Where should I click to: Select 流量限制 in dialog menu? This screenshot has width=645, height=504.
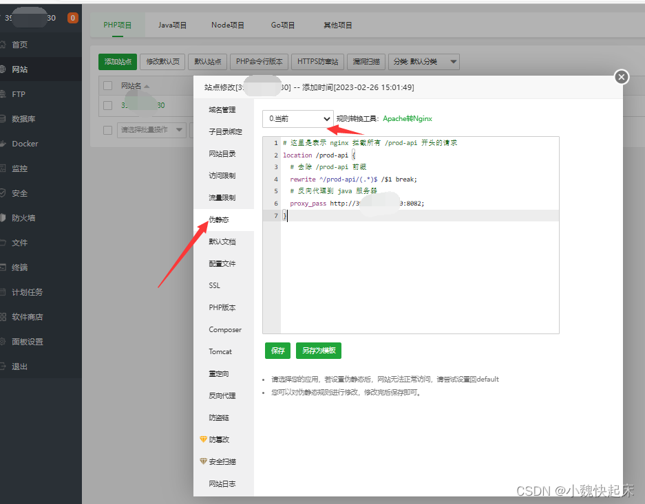coord(222,197)
